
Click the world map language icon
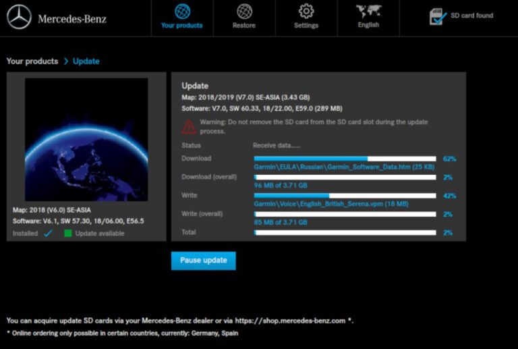(x=368, y=11)
